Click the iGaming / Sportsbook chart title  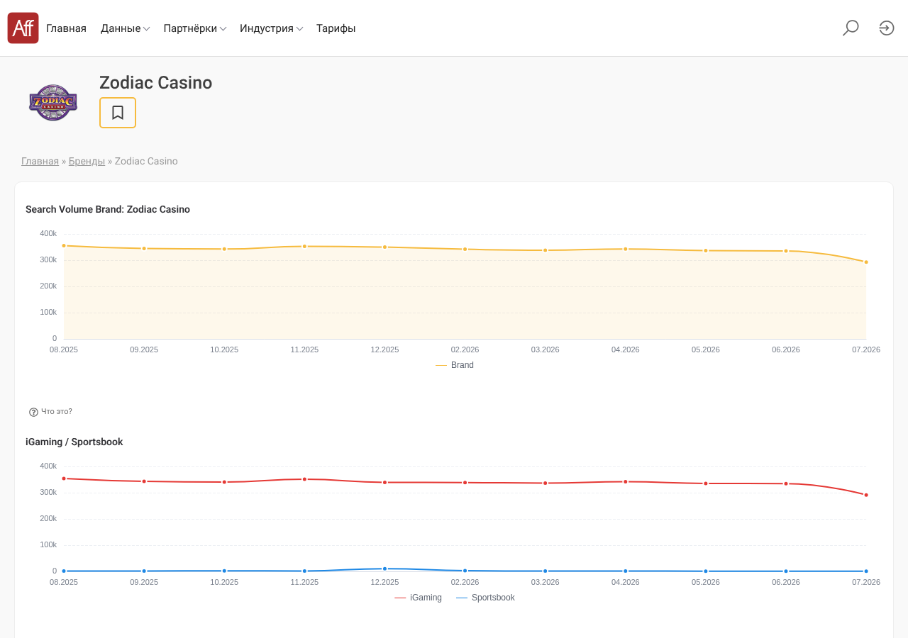74,442
